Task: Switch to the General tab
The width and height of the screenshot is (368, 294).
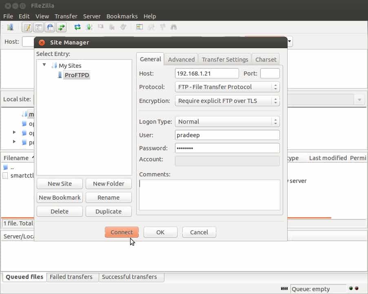Action: pyautogui.click(x=150, y=59)
